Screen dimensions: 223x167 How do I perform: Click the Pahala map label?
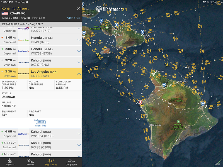point(181,140)
